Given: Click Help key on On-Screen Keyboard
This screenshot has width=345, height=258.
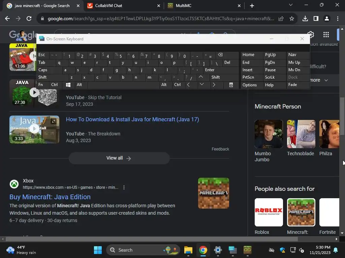Looking at the screenshot, I should coord(274,85).
